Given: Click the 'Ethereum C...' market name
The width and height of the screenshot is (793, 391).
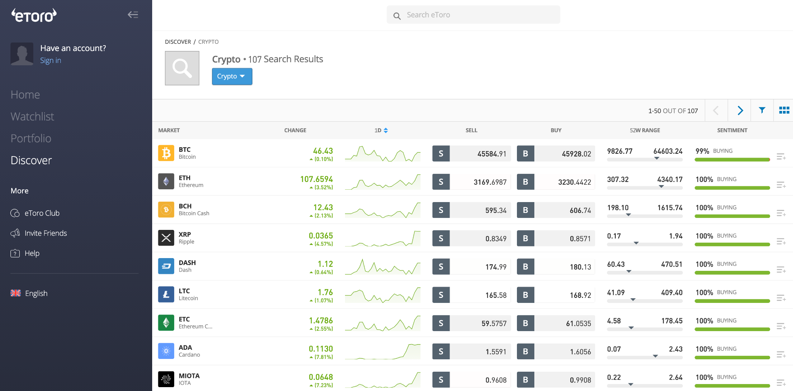Looking at the screenshot, I should (x=196, y=326).
